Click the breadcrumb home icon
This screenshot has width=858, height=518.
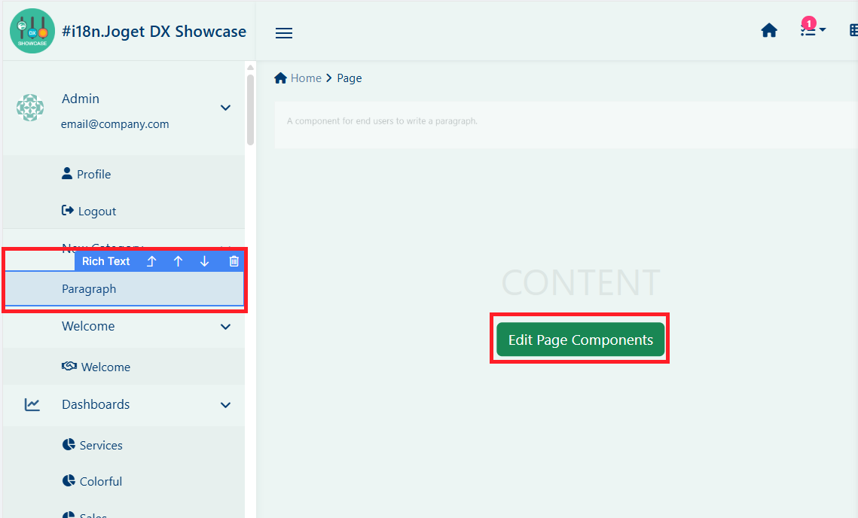point(281,78)
